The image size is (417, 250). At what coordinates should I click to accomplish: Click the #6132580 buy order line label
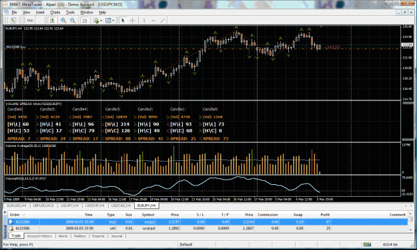click(x=16, y=47)
